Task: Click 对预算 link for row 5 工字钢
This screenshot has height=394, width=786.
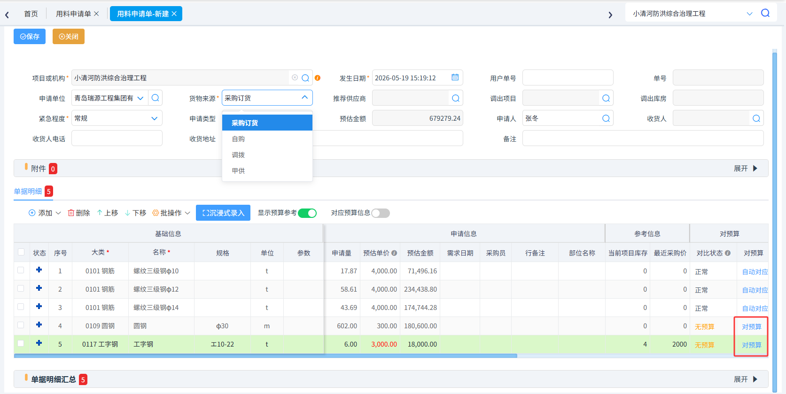Action: point(752,345)
